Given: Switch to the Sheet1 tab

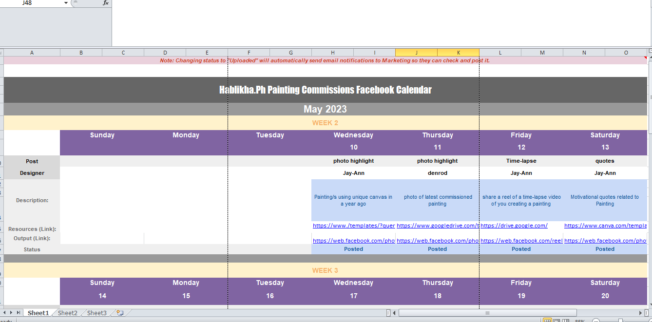Looking at the screenshot, I should tap(38, 313).
